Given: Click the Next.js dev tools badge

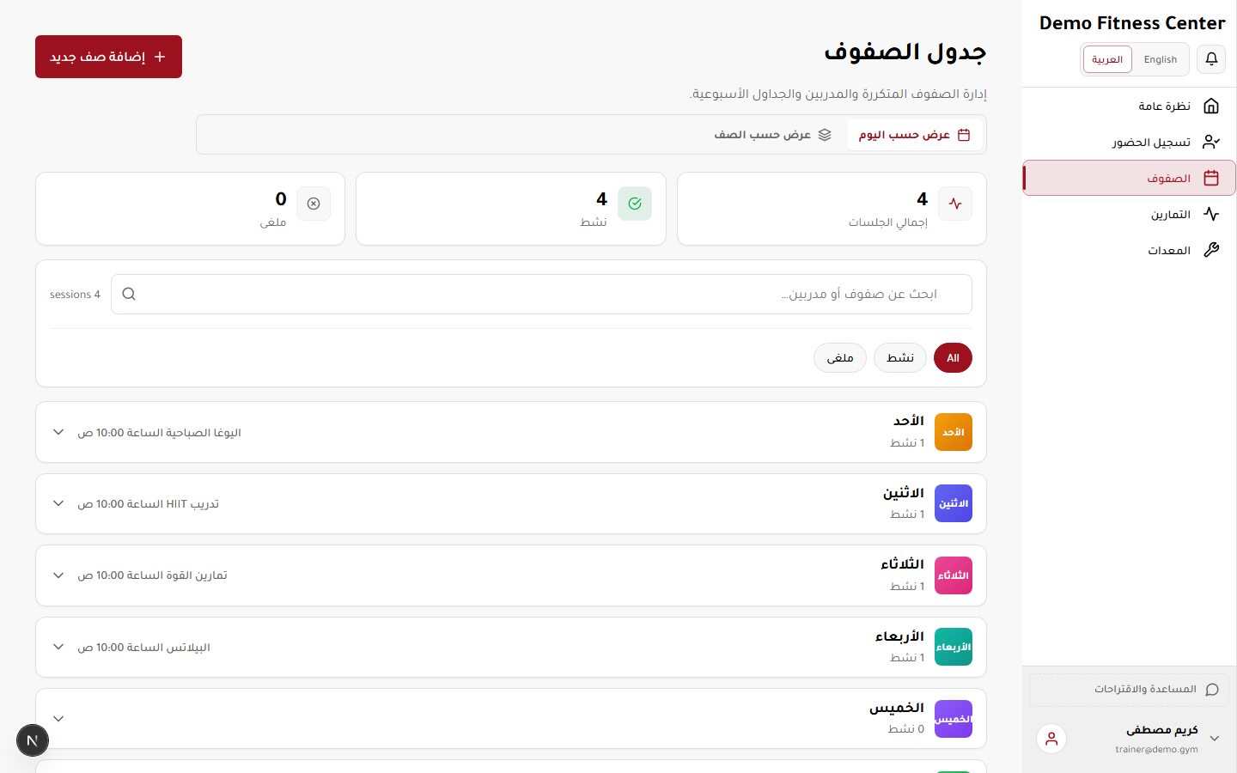Looking at the screenshot, I should (x=33, y=740).
